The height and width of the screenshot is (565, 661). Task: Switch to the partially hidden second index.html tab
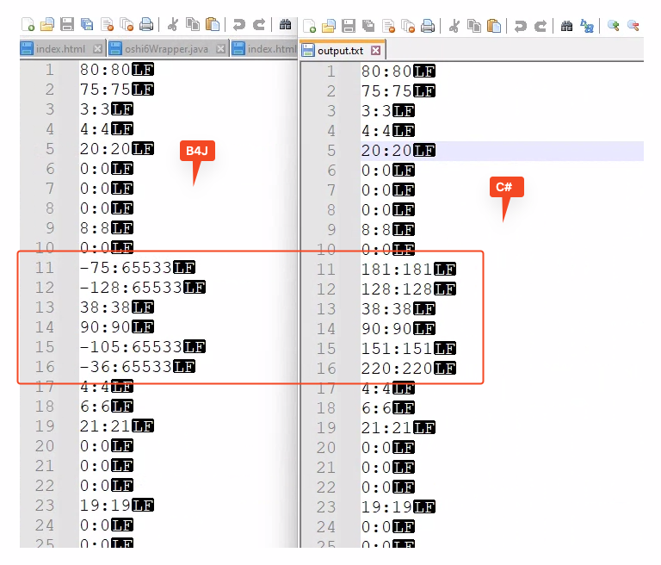(x=264, y=49)
